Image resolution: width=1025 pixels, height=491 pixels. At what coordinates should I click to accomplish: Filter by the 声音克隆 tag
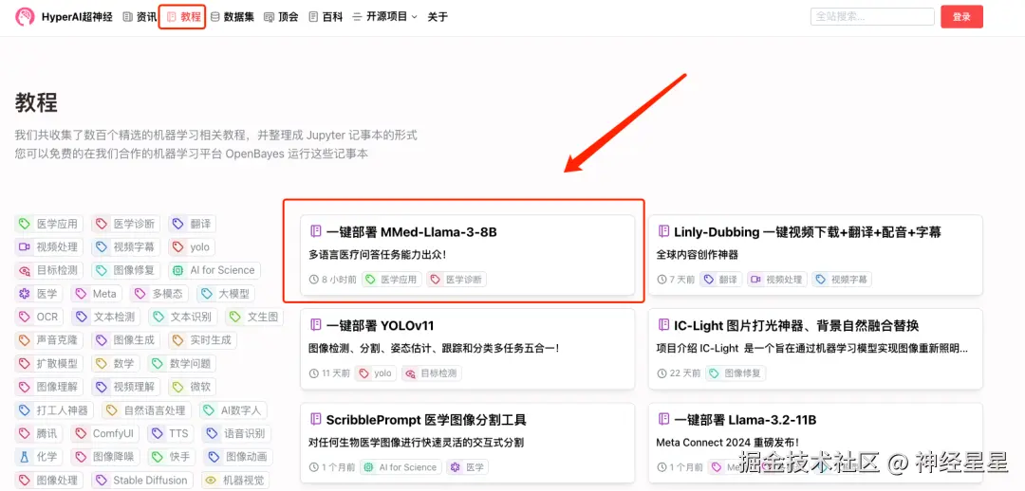pos(49,340)
